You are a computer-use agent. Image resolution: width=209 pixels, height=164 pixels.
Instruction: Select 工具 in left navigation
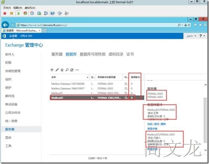point(8,146)
